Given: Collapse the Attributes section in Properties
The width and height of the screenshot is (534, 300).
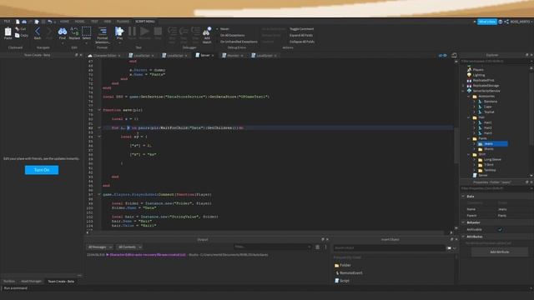Looking at the screenshot, I should click(x=463, y=237).
